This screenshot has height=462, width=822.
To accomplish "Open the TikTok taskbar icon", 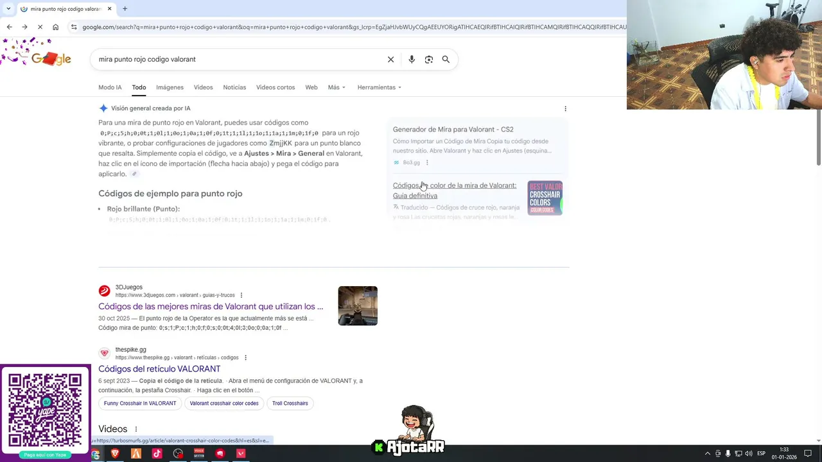I will tap(157, 454).
